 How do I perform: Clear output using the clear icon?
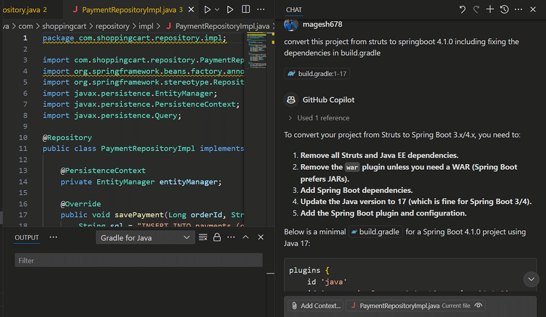pos(203,237)
